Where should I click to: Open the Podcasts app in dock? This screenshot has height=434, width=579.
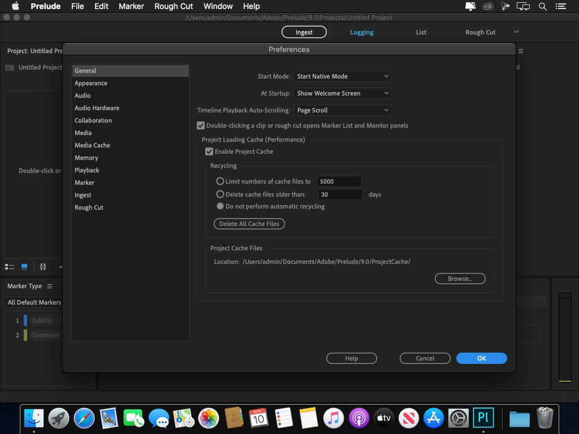(x=359, y=418)
